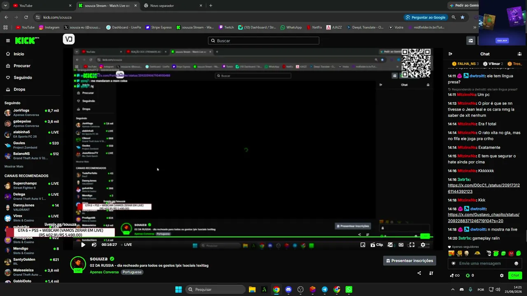This screenshot has width=527, height=296.
Task: Go back in browser history
Action: point(6,17)
